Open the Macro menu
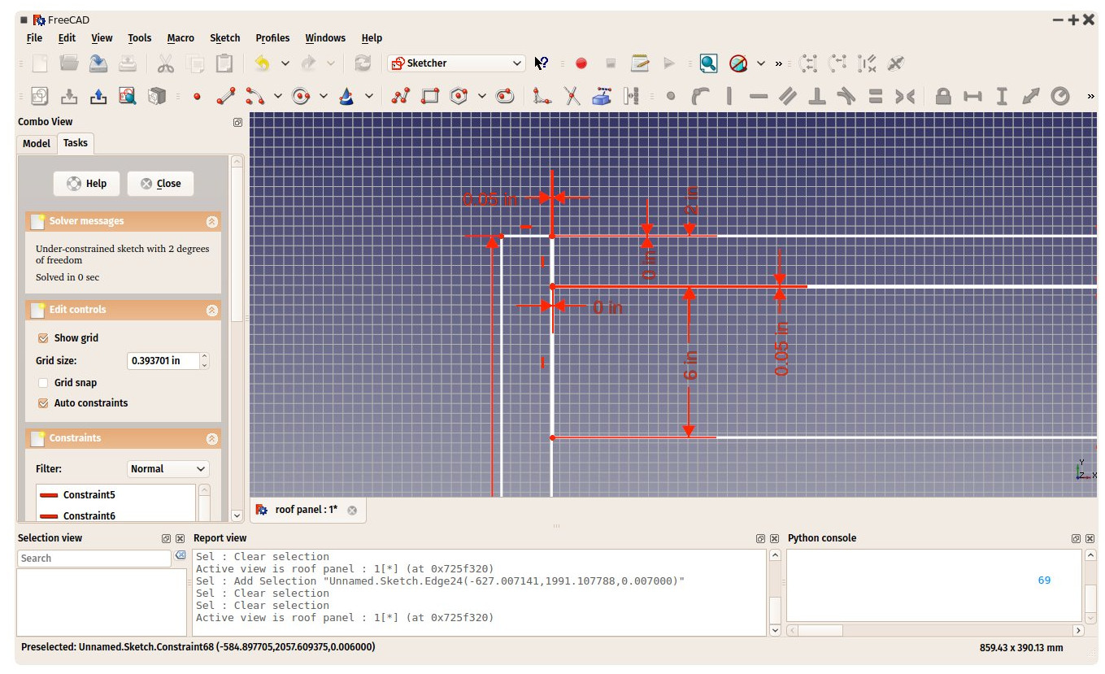Viewport: 1105px width, 674px height. (181, 38)
